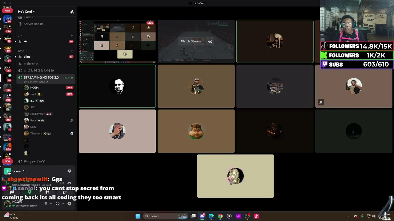Viewport: 394px width, 221px height.
Task: Select the Godfather avatar video tile
Action: [x=117, y=86]
